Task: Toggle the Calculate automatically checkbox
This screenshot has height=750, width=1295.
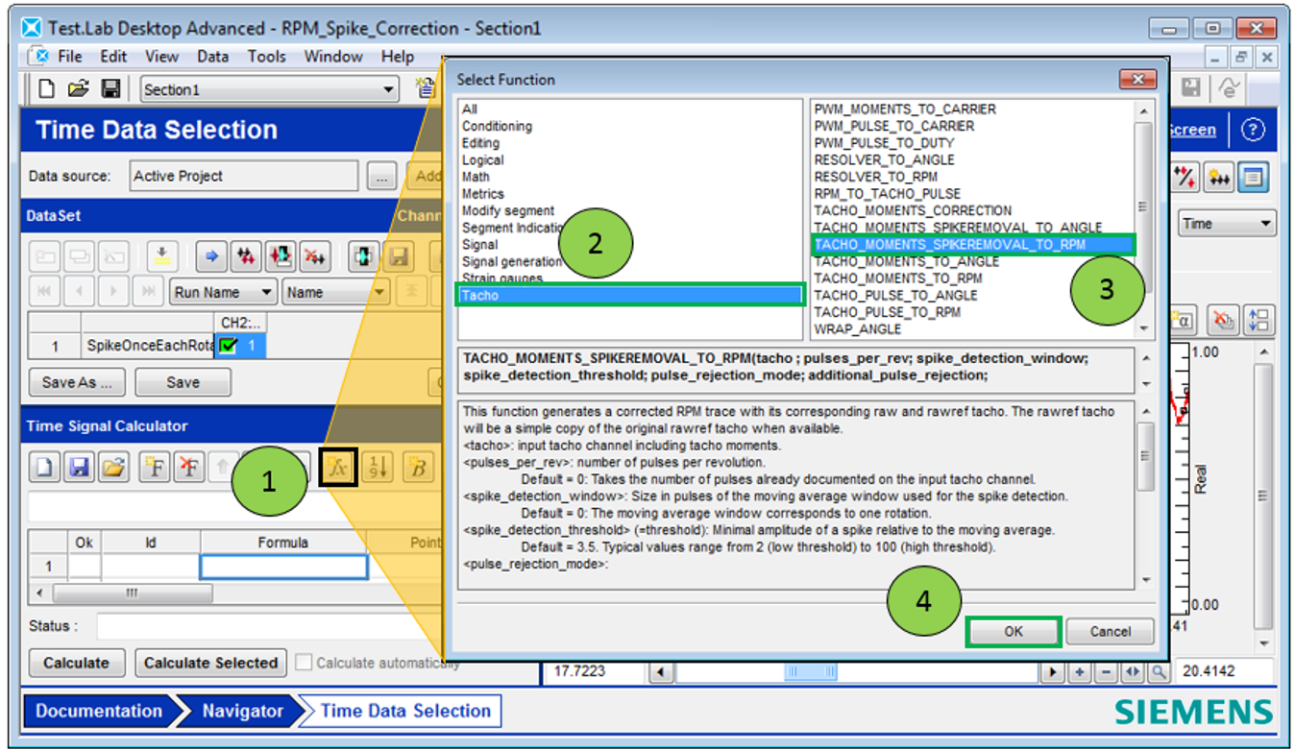Action: (304, 663)
